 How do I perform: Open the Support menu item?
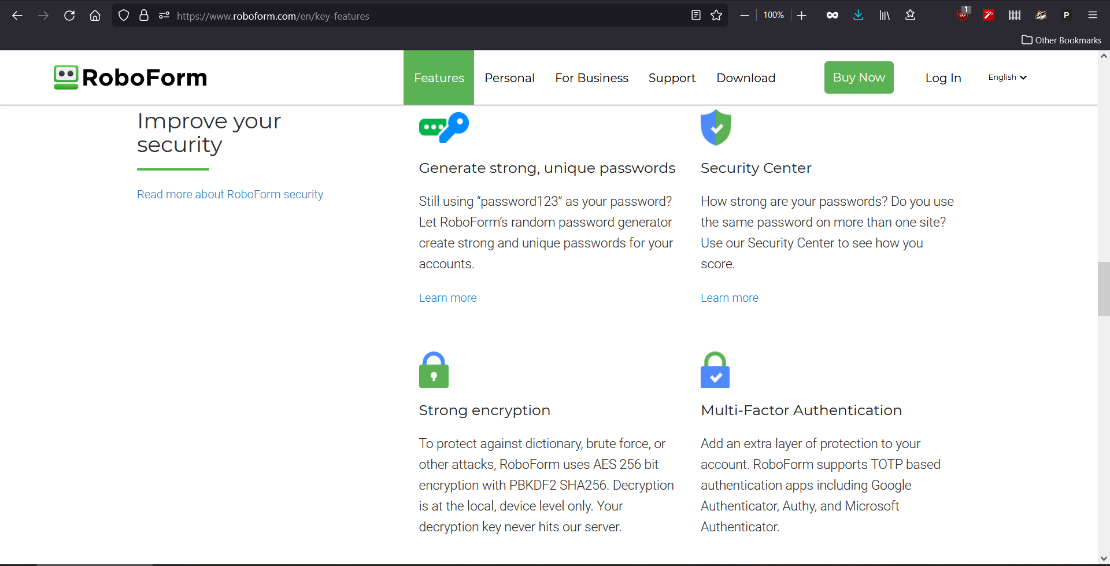click(x=672, y=78)
